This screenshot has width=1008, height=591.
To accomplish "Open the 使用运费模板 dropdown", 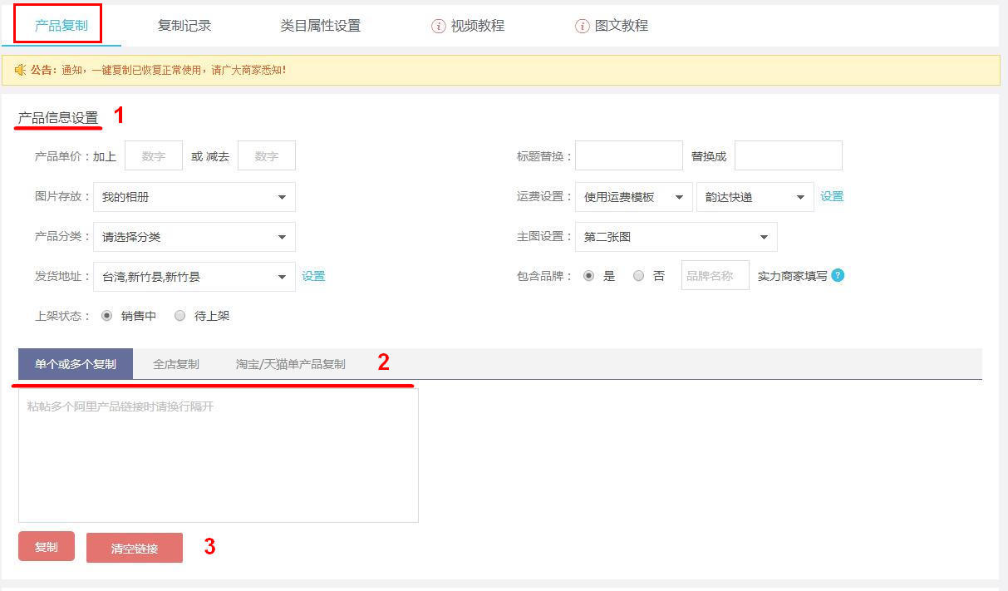I will (x=634, y=197).
